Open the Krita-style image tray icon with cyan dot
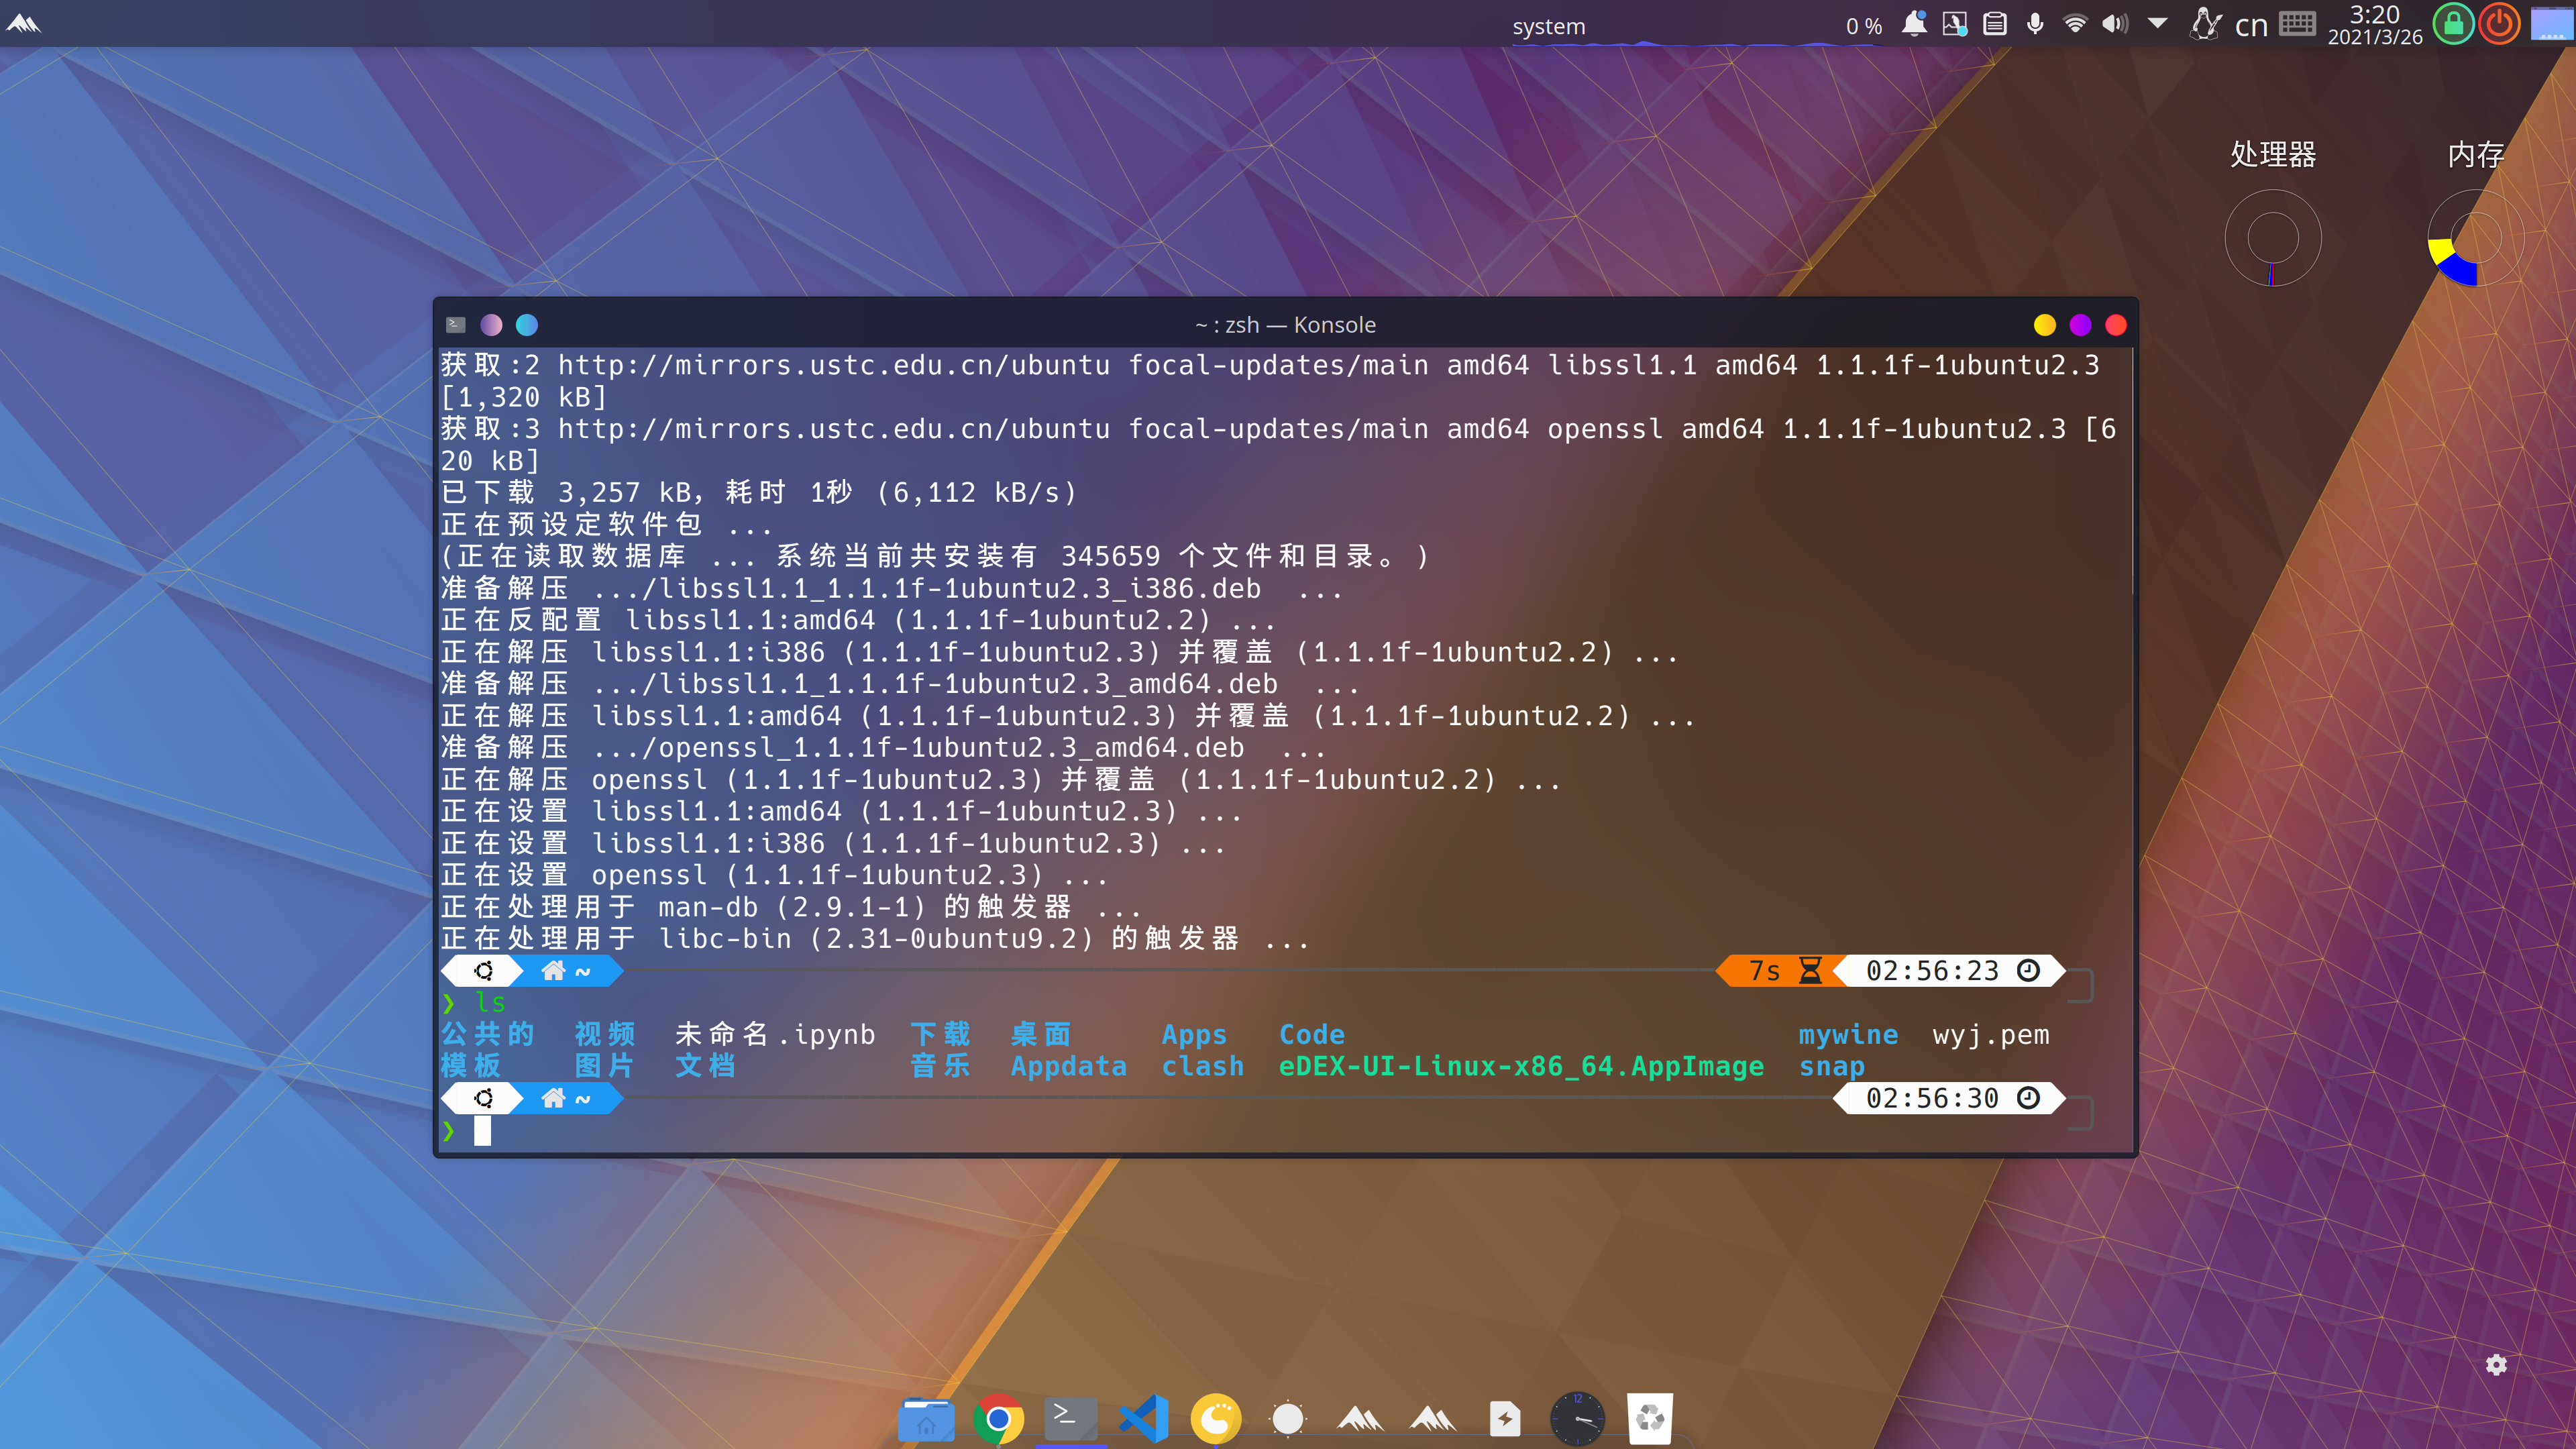The width and height of the screenshot is (2576, 1449). (x=1954, y=24)
